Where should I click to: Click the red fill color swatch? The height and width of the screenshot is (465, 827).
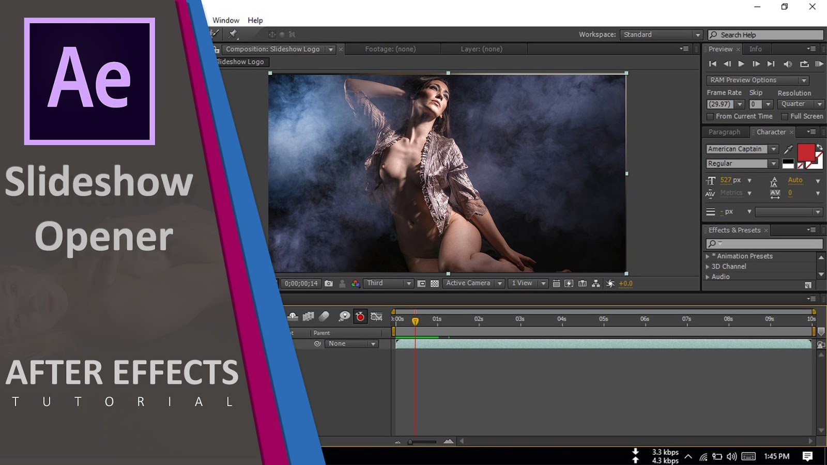click(x=805, y=152)
